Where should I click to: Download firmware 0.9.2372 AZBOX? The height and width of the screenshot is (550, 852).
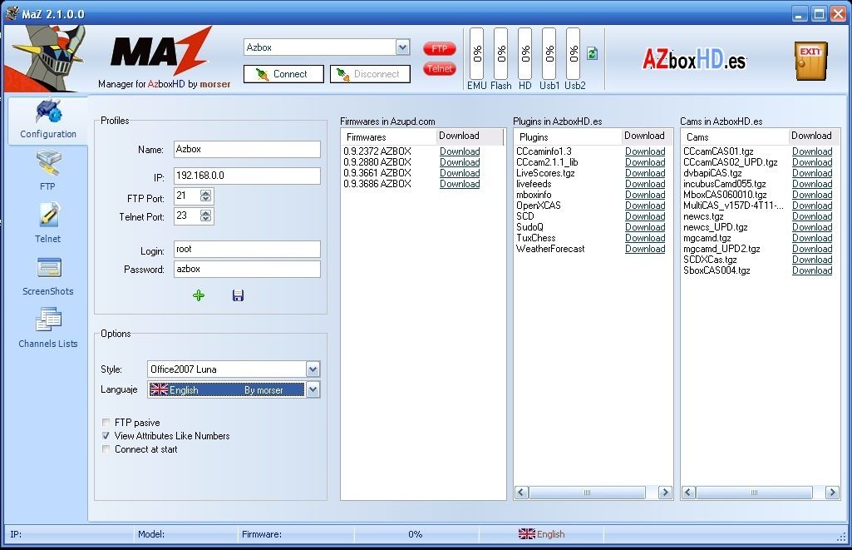coord(460,151)
